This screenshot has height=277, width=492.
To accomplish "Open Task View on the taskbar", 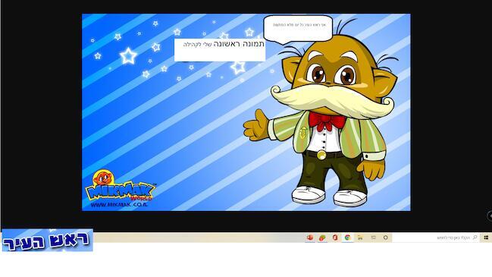I will 373,238.
